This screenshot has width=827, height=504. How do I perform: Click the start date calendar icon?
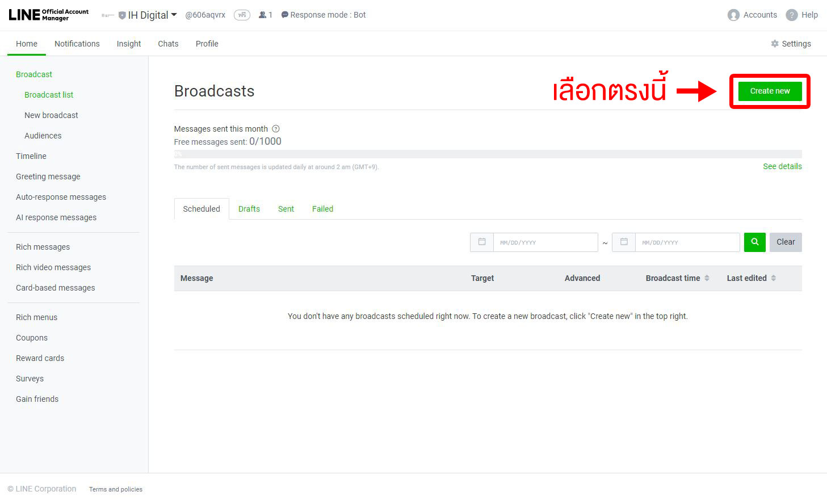(481, 242)
